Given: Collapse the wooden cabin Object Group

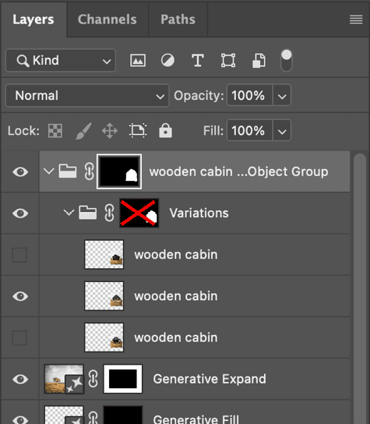Looking at the screenshot, I should (x=48, y=171).
